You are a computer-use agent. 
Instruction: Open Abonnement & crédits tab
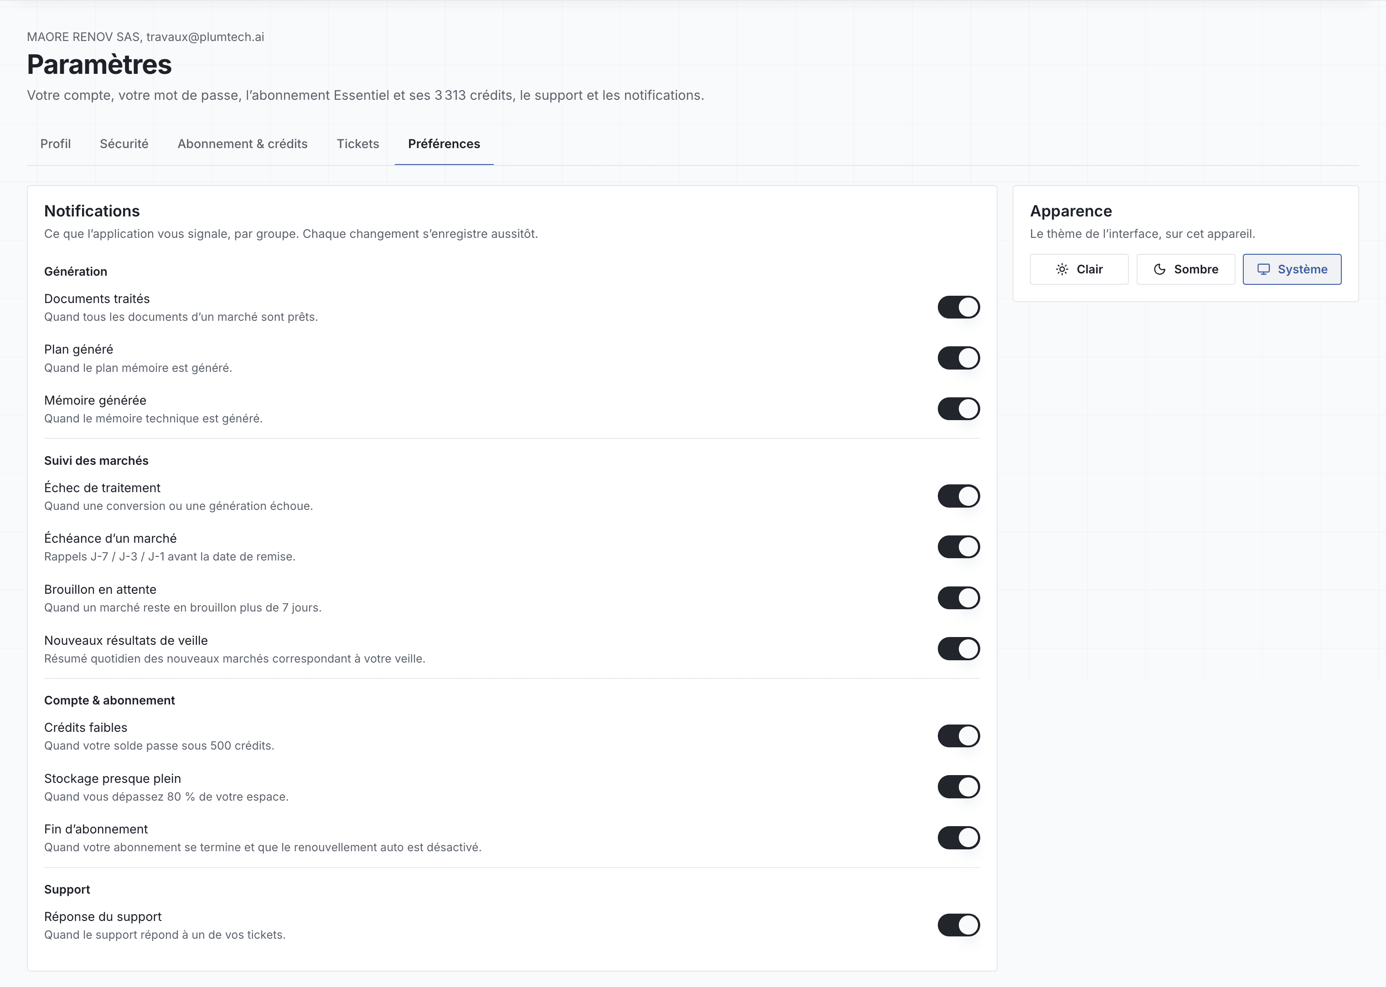coord(243,144)
